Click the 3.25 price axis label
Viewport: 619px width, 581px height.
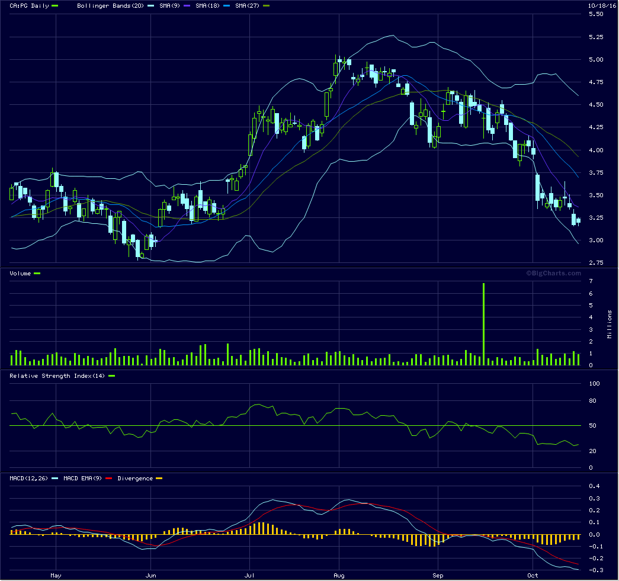pyautogui.click(x=596, y=217)
